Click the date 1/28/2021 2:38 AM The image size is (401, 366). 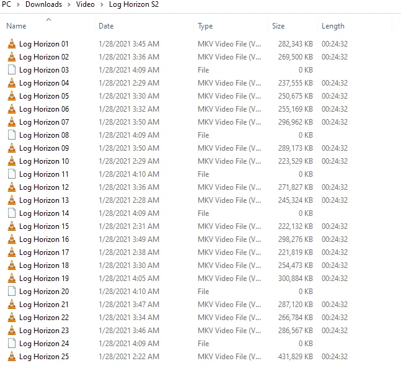[129, 252]
